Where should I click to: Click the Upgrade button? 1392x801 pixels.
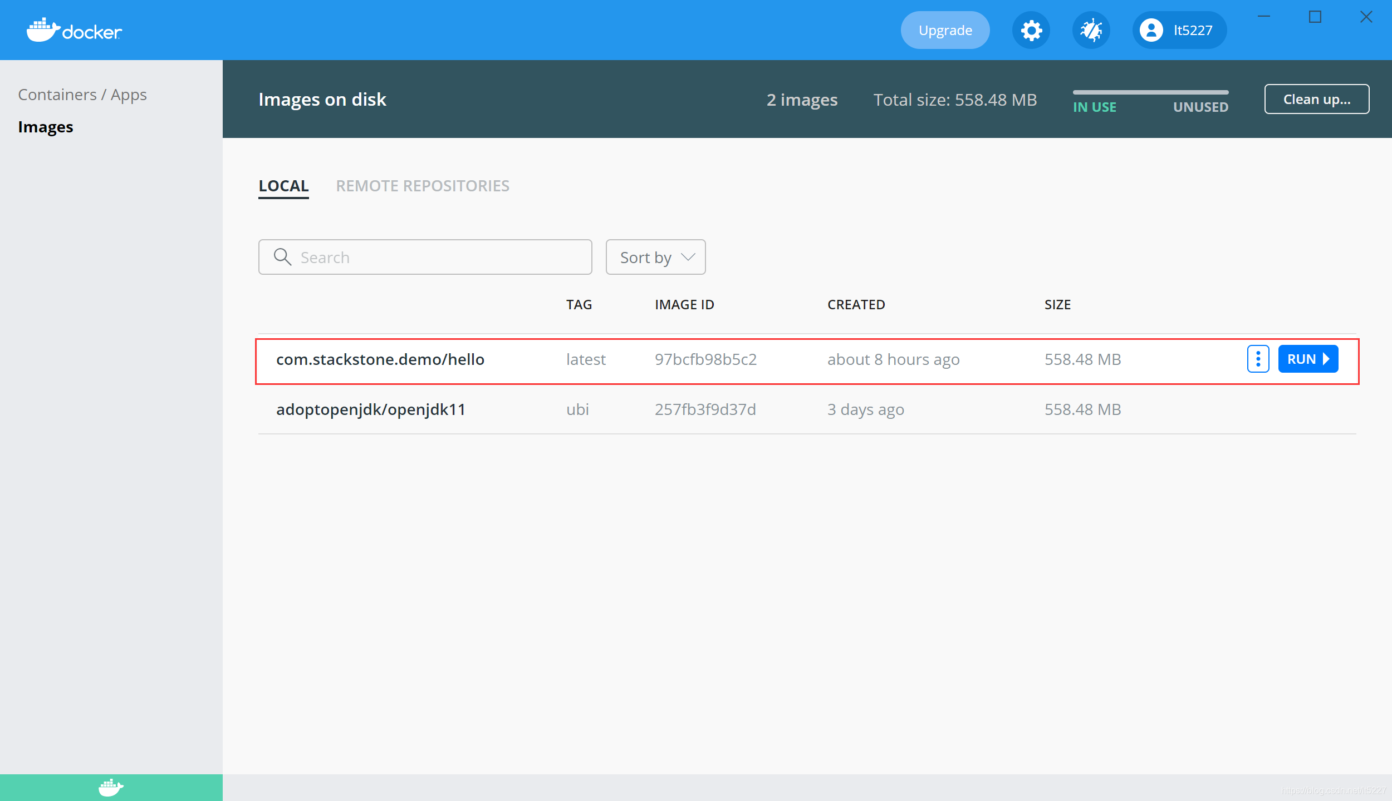pos(945,30)
